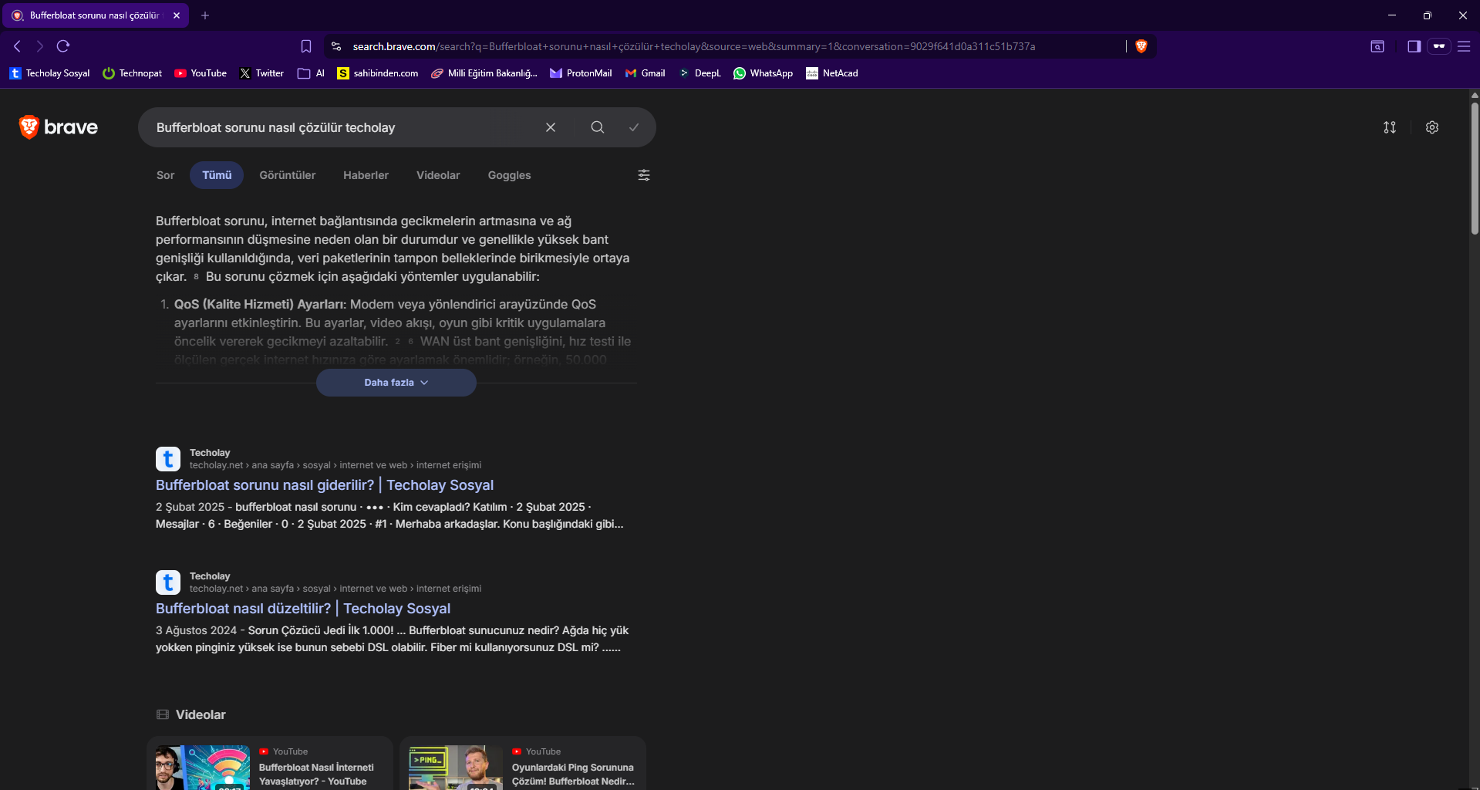
Task: Open the toolbar search-tabs icon
Action: pos(1377,46)
